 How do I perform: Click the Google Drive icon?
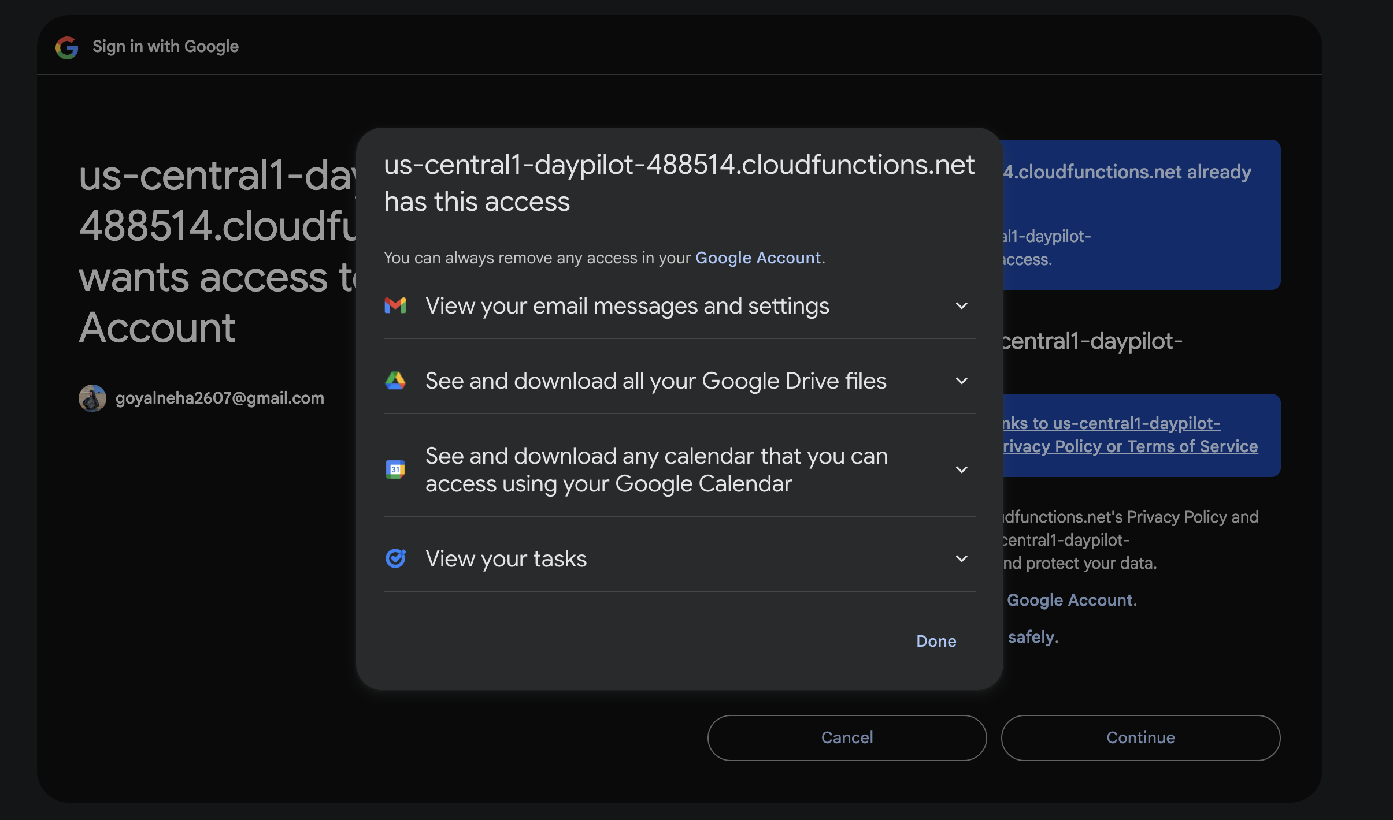point(395,381)
